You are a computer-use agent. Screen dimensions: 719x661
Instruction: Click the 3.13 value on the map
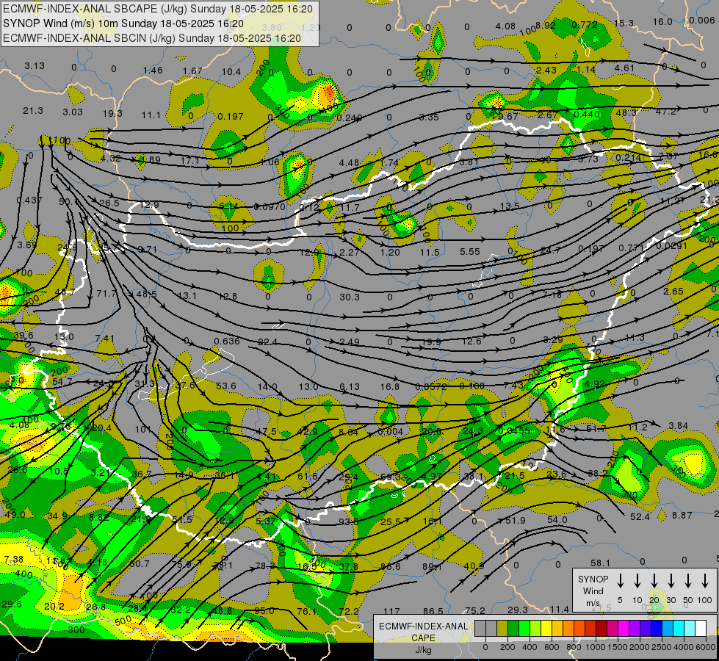(35, 65)
